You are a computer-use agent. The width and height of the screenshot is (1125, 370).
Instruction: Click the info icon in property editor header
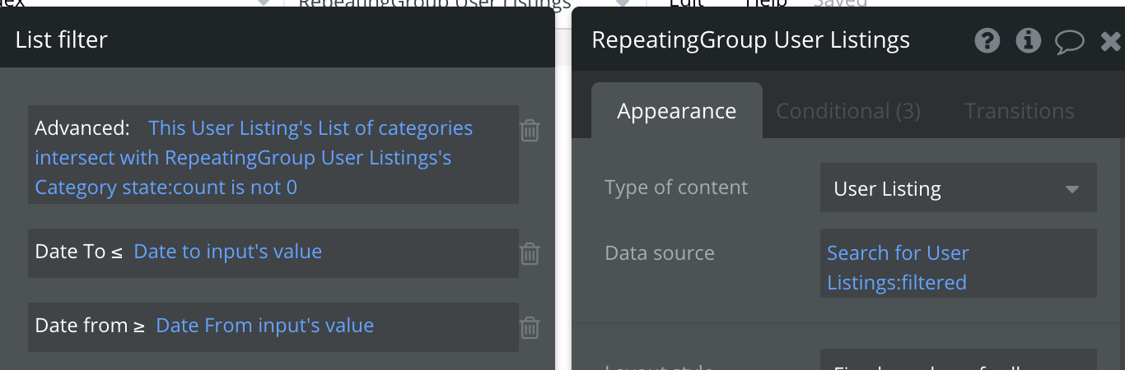(x=1028, y=40)
